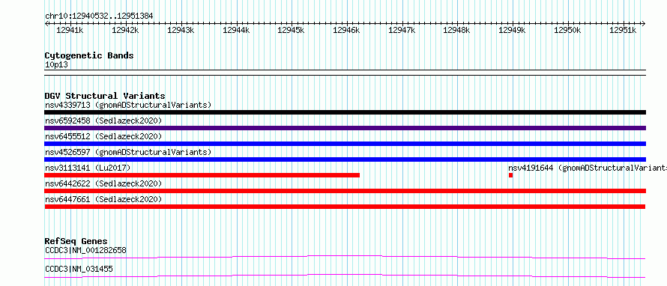667x286 pixels.
Task: Open nsv4339713 (gnomADStructuralVariants) label
Action: (128, 105)
